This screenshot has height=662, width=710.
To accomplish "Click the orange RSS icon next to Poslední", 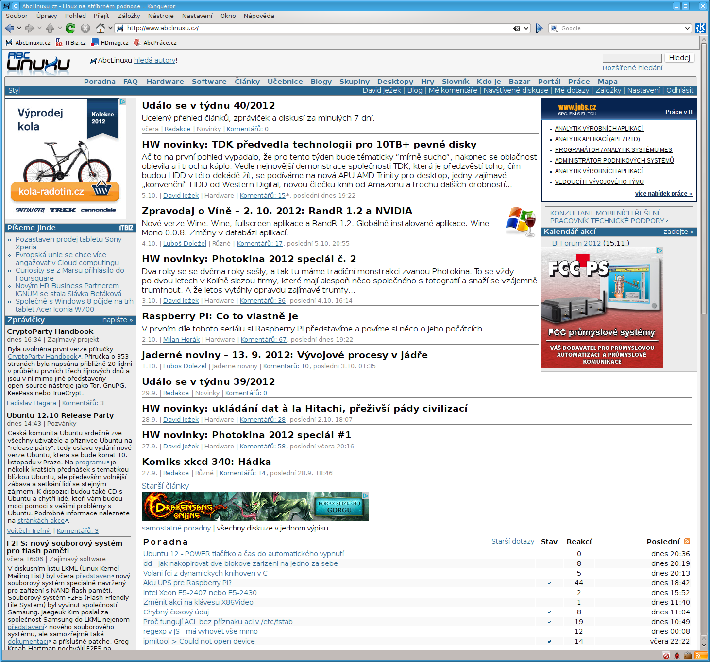I will click(x=687, y=541).
